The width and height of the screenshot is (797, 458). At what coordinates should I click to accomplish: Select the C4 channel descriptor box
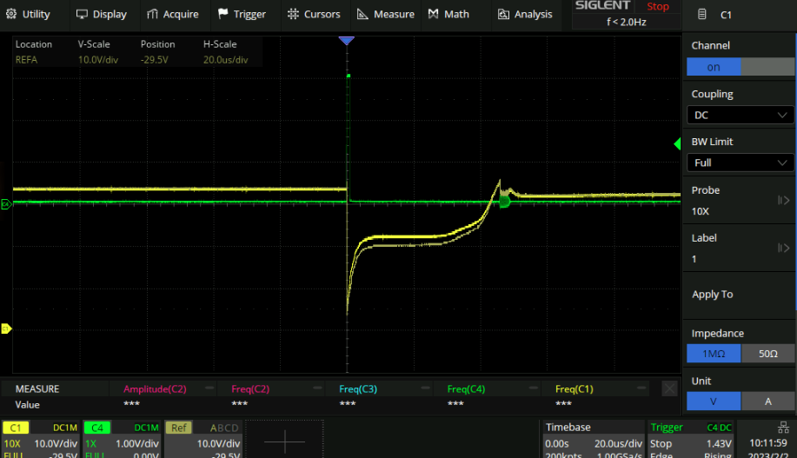pos(122,439)
